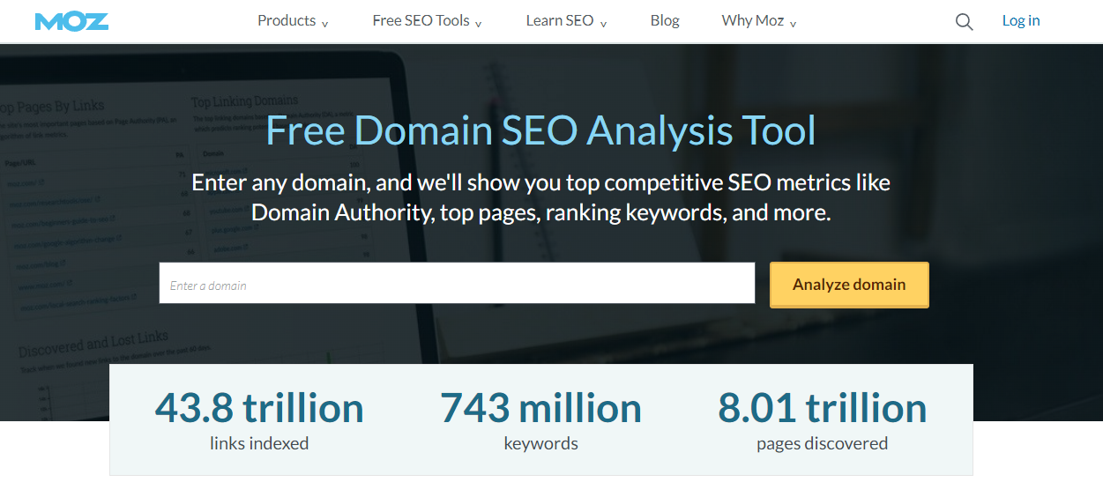The width and height of the screenshot is (1103, 497).
Task: Expand the Learn SEO menu
Action: tap(566, 21)
